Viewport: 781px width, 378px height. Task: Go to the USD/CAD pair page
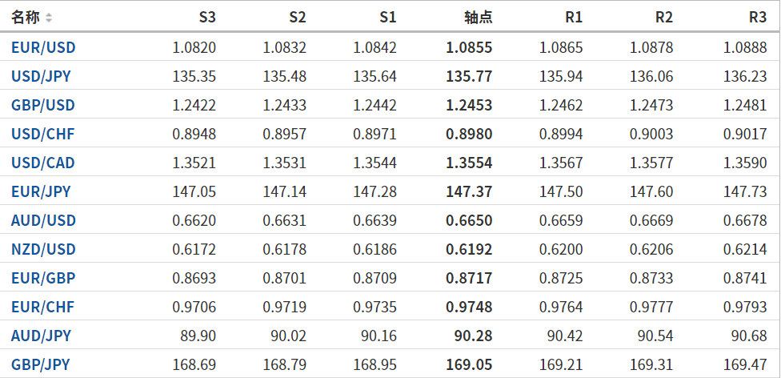[43, 163]
